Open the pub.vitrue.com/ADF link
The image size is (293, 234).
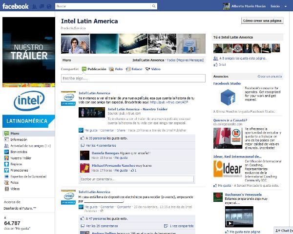[169, 102]
